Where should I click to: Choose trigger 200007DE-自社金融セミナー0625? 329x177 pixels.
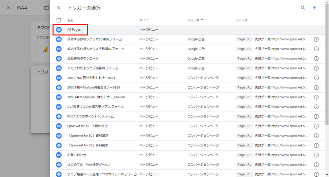91,78
